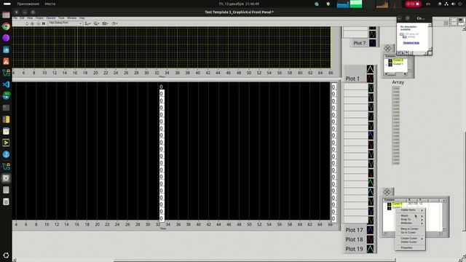Open the Distribute Objects dropdown

coord(96,23)
